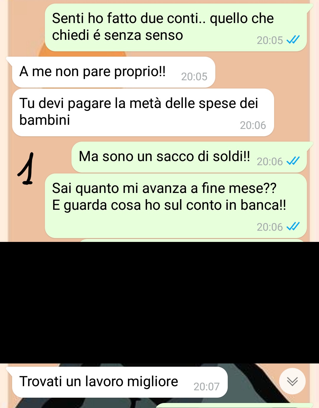Tap 20:06 timestamp on 'Ma sono un sacco' message
Viewport: 319px width, 408px height.
pyautogui.click(x=270, y=162)
